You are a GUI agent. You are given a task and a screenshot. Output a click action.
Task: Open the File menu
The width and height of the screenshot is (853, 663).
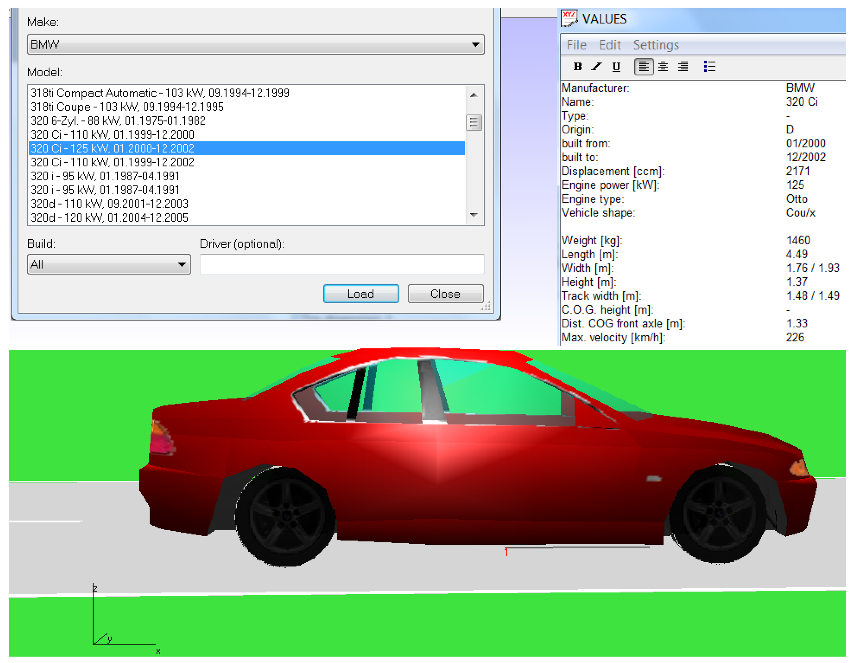576,45
